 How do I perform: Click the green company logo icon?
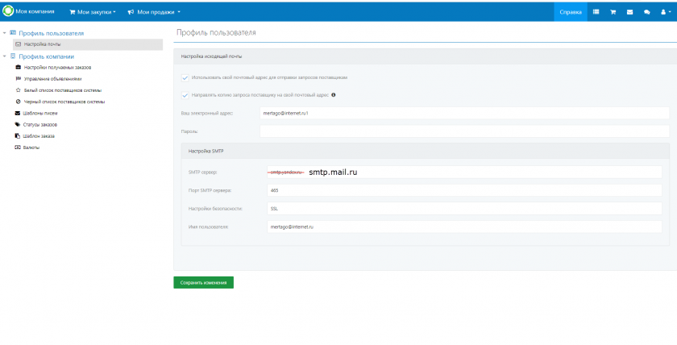[8, 11]
